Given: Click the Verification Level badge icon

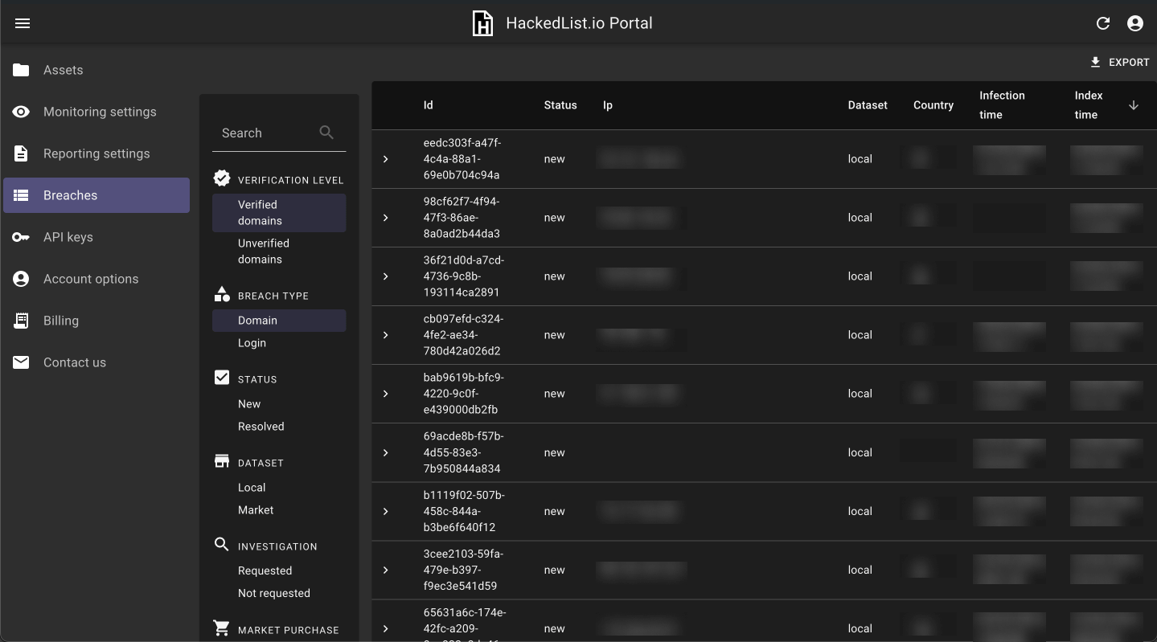Looking at the screenshot, I should 222,178.
